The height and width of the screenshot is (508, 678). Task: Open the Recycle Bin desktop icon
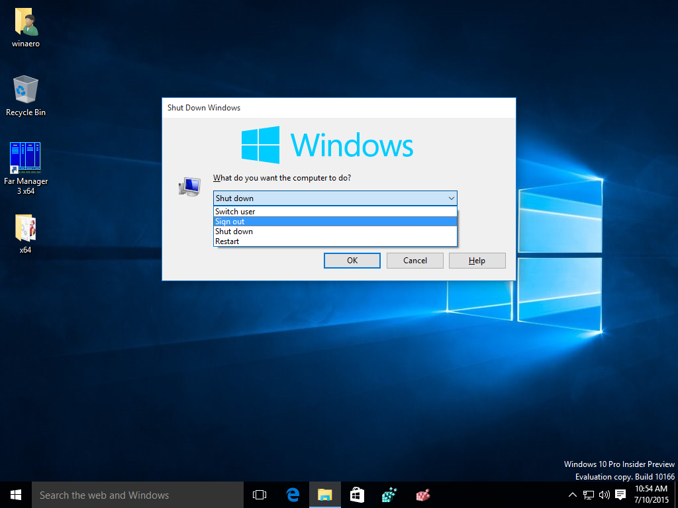click(x=26, y=89)
